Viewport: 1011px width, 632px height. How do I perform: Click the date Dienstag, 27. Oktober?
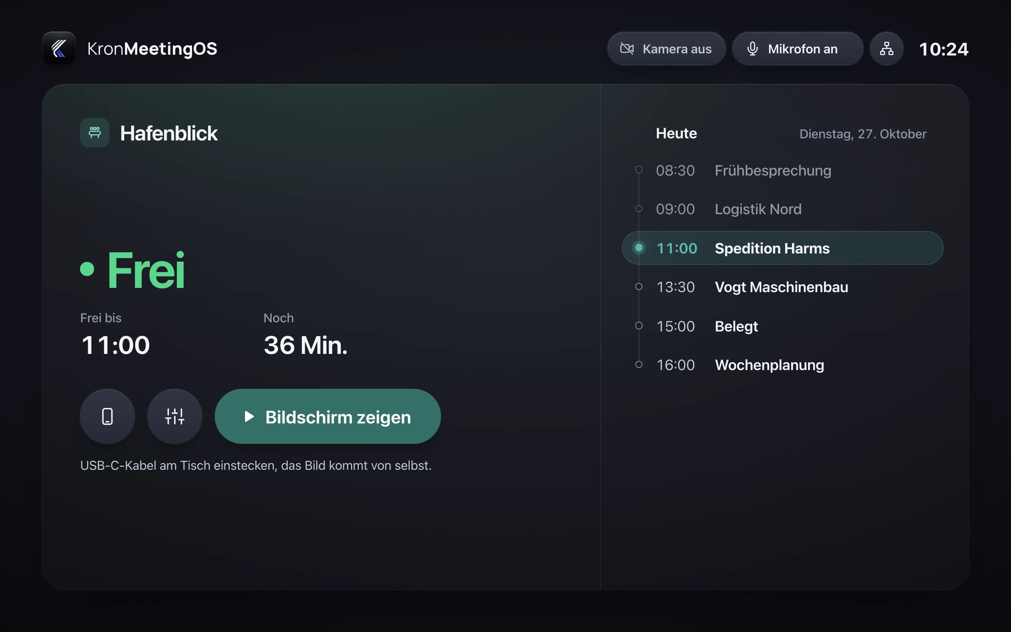(863, 134)
